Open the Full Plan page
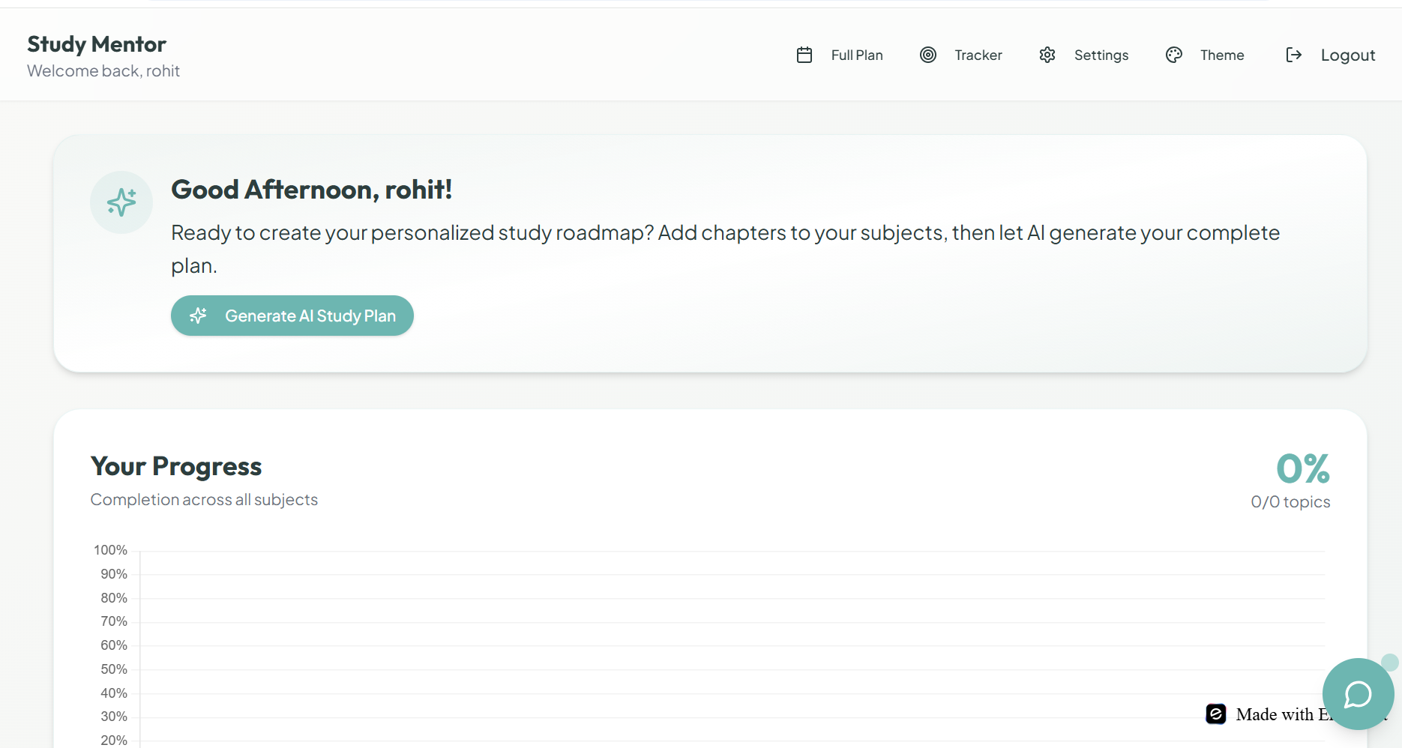1402x748 pixels. pyautogui.click(x=856, y=55)
